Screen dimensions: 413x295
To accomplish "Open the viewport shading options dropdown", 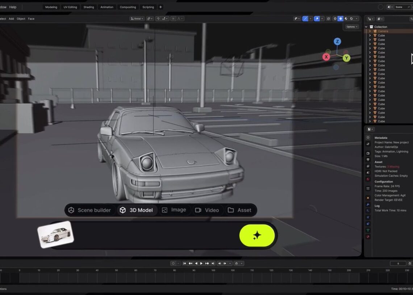I will [356, 19].
